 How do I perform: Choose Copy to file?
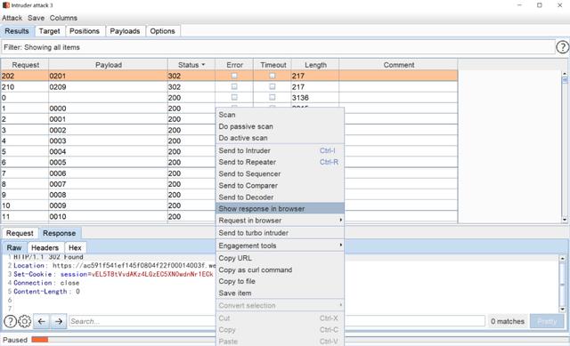click(280, 281)
